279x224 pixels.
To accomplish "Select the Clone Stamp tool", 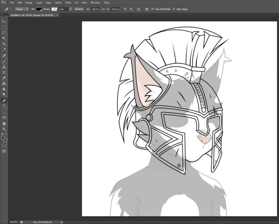I will coord(4,67).
